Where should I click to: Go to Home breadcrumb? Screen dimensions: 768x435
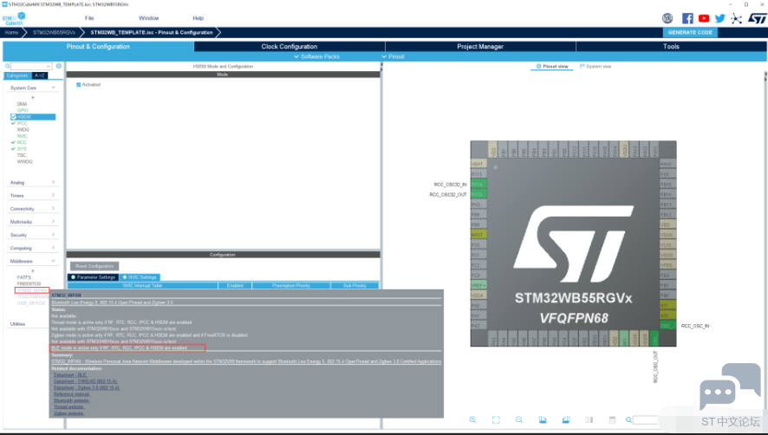pyautogui.click(x=11, y=32)
